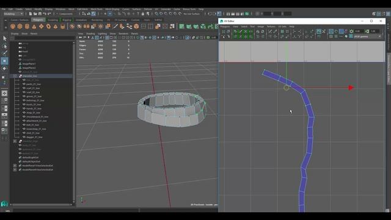
Task: Click the lock selection padlock icon
Action: (142, 13)
